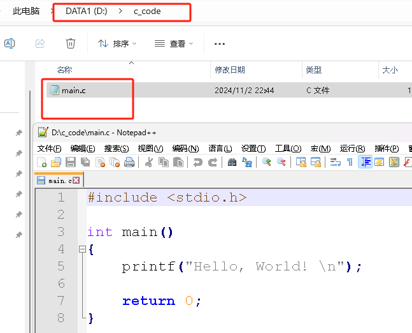Click the user defined language icon
The height and width of the screenshot is (333, 412).
coord(380,162)
